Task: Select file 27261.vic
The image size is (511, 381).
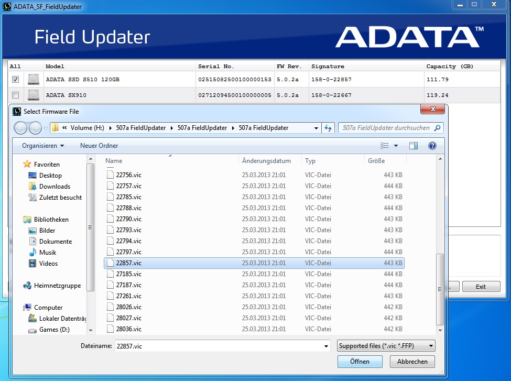Action: click(254, 296)
